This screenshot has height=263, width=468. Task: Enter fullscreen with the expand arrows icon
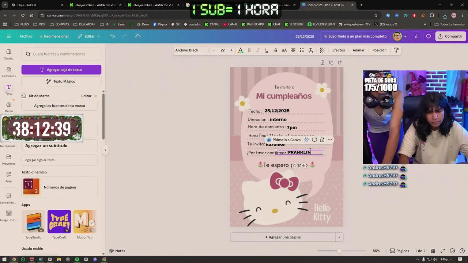pyautogui.click(x=442, y=251)
